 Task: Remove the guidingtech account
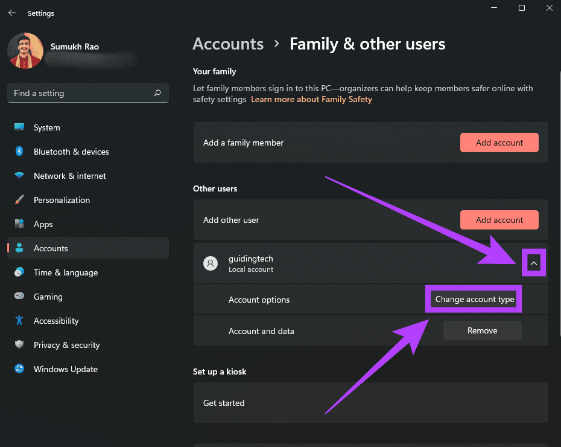tap(482, 330)
